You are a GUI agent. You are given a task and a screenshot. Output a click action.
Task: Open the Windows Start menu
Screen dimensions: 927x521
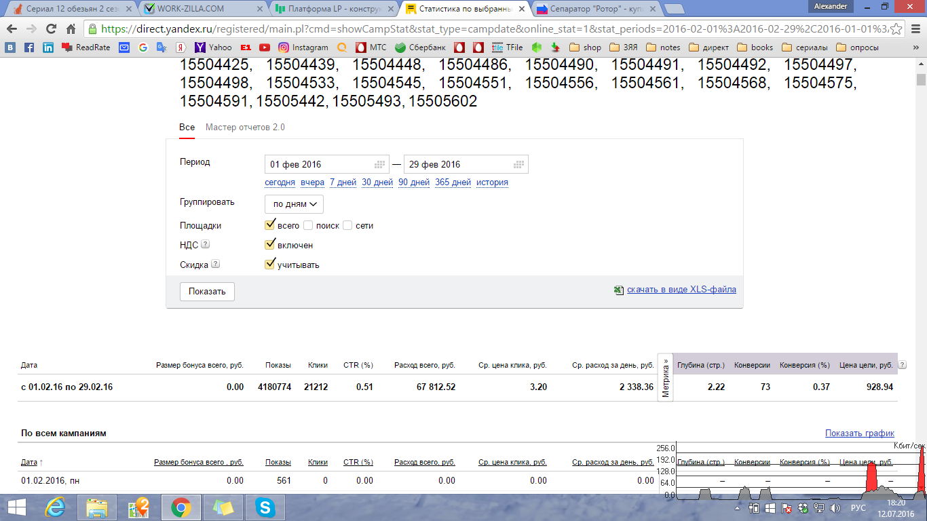tap(16, 507)
